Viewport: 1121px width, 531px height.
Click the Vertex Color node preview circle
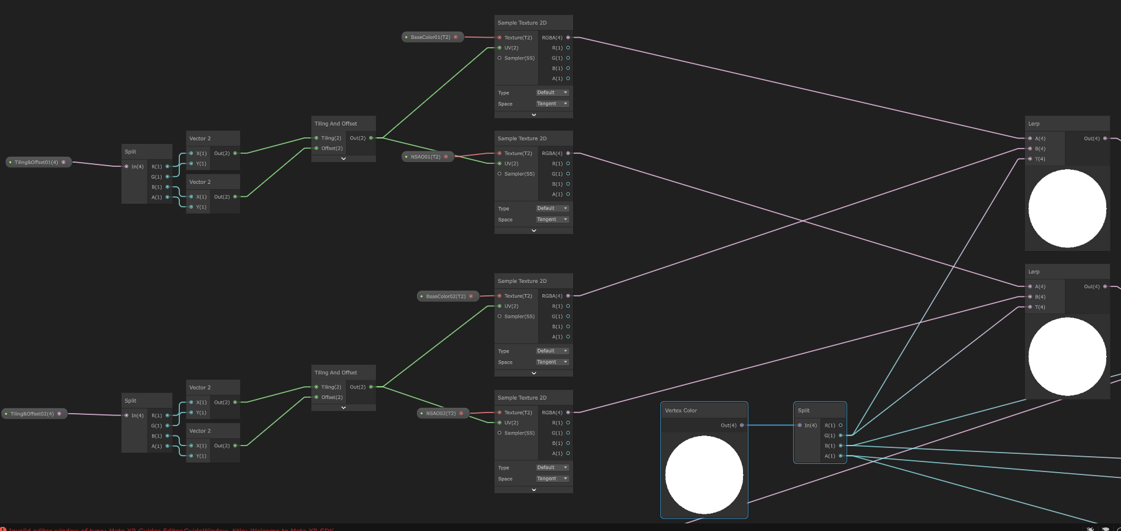[x=704, y=474]
